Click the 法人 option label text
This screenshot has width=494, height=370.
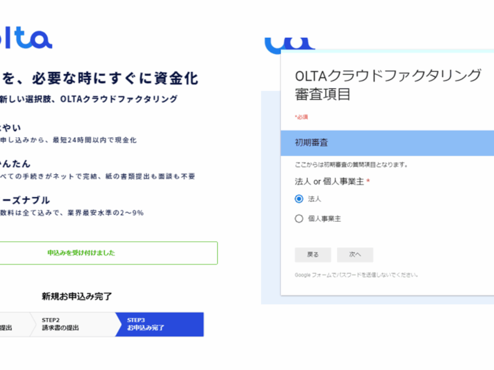click(315, 199)
